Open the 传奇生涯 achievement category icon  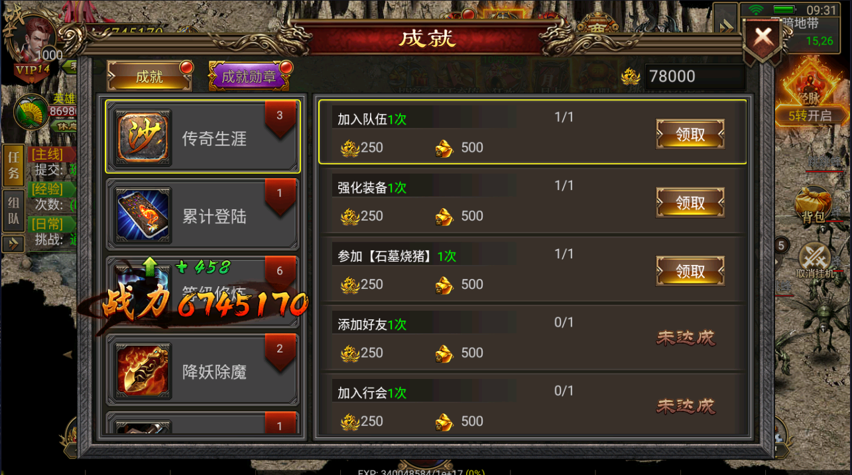[x=143, y=138]
